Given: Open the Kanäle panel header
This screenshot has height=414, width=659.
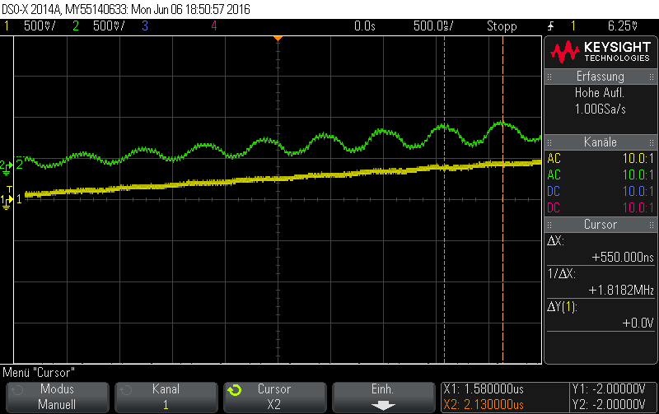Looking at the screenshot, I should point(601,142).
